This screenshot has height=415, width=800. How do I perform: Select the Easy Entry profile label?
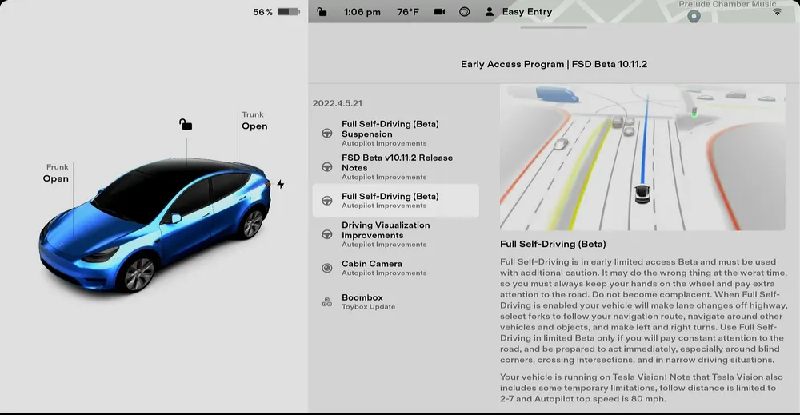pyautogui.click(x=527, y=11)
